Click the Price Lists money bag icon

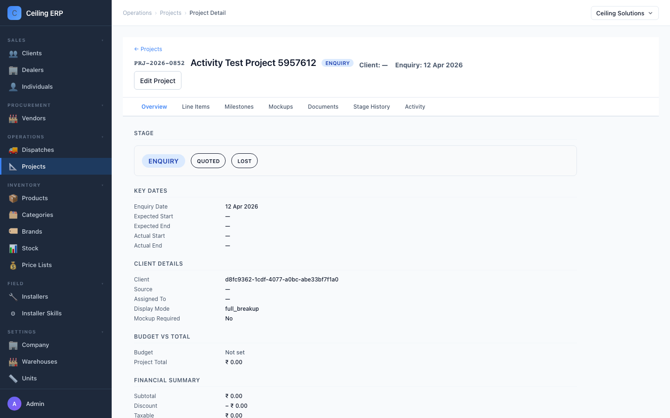[13, 265]
